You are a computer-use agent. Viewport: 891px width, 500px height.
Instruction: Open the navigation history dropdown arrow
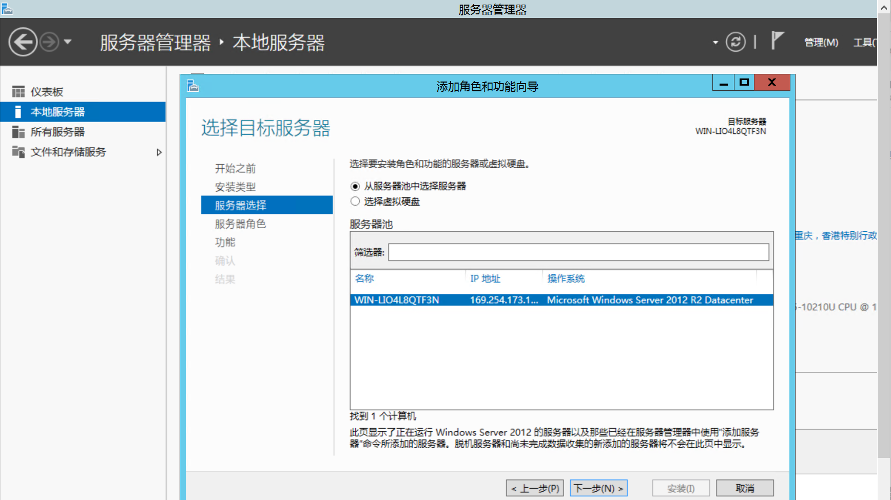pos(68,42)
